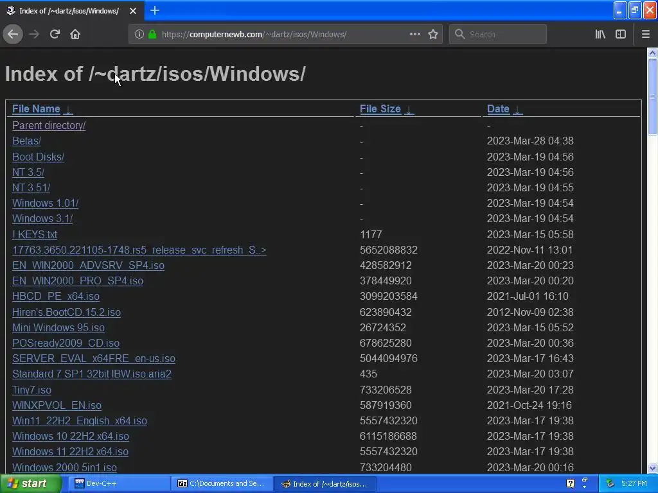Open the page actions three-dot menu
658x493 pixels.
tap(414, 35)
